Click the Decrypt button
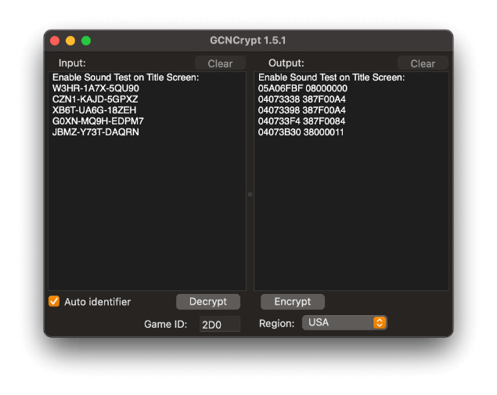 [208, 302]
